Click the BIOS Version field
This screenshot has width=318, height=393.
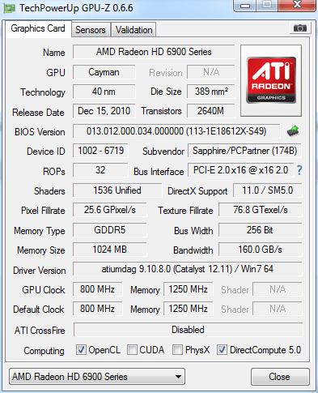click(176, 131)
